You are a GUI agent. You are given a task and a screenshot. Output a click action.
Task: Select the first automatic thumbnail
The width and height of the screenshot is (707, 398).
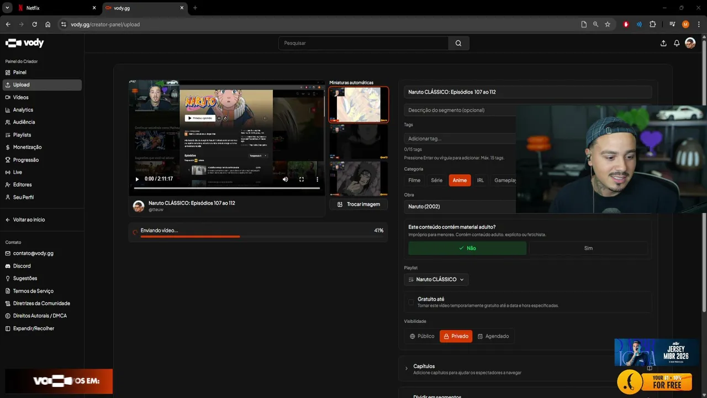[358, 104]
